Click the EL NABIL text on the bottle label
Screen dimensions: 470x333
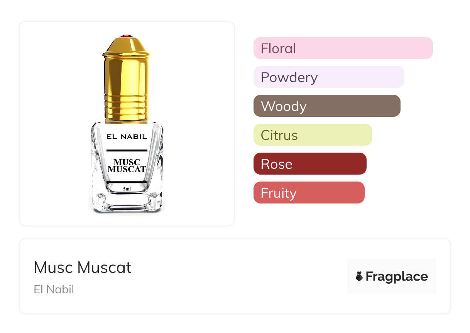(x=127, y=136)
